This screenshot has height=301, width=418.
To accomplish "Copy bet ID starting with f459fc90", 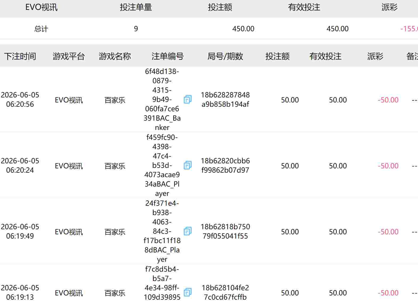I will [188, 165].
